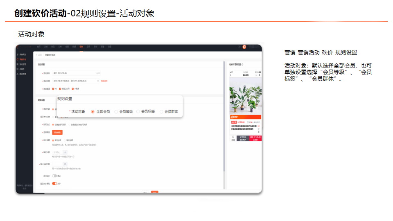Open the calendar icon in date range field

(x=98, y=81)
